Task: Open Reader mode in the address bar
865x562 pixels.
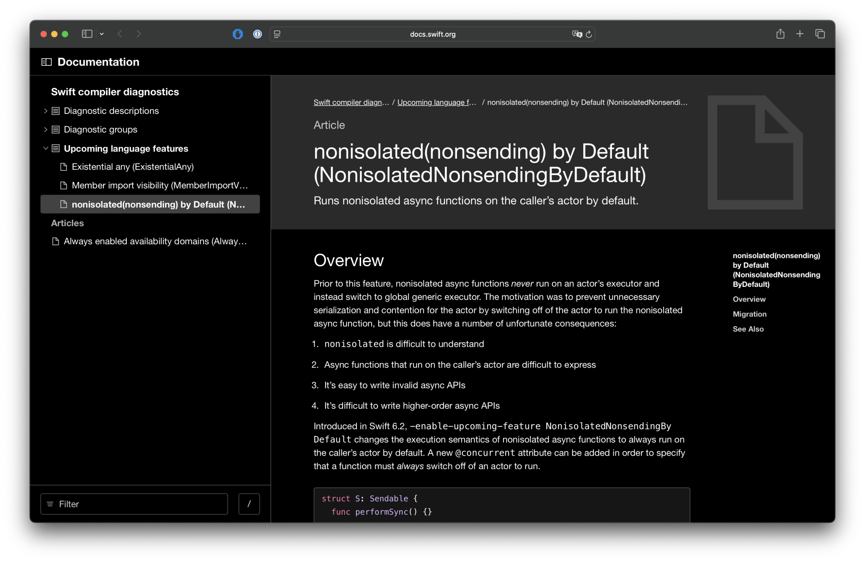Action: pyautogui.click(x=277, y=34)
